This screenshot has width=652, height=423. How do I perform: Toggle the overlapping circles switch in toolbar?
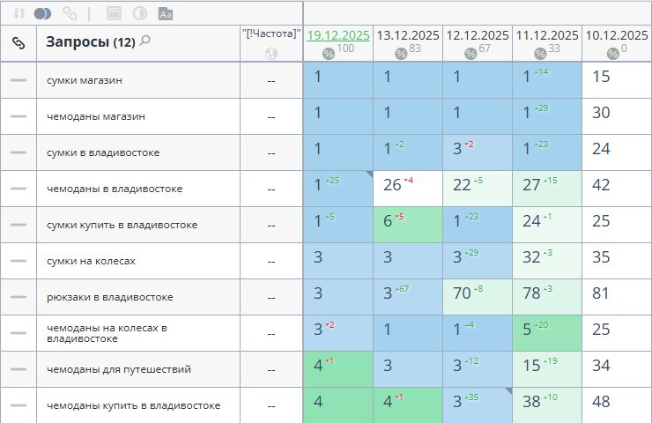[x=42, y=13]
